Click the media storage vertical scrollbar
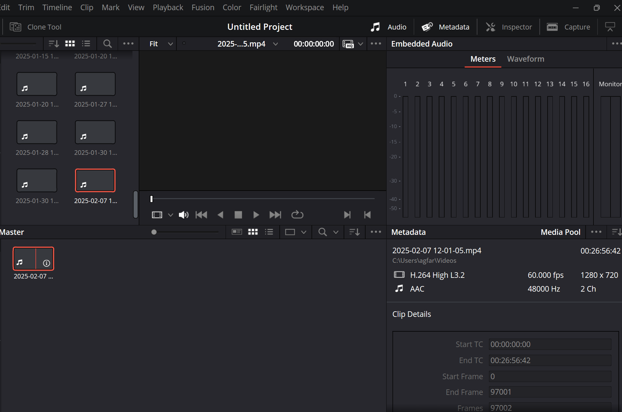Image resolution: width=622 pixels, height=412 pixels. [135, 204]
